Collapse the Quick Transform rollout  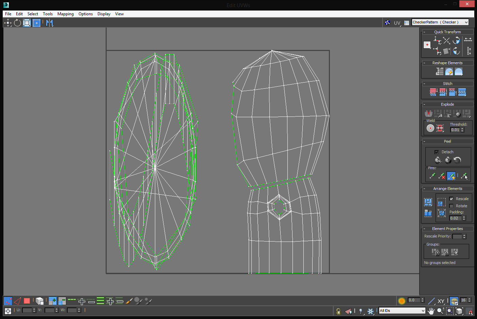(424, 32)
